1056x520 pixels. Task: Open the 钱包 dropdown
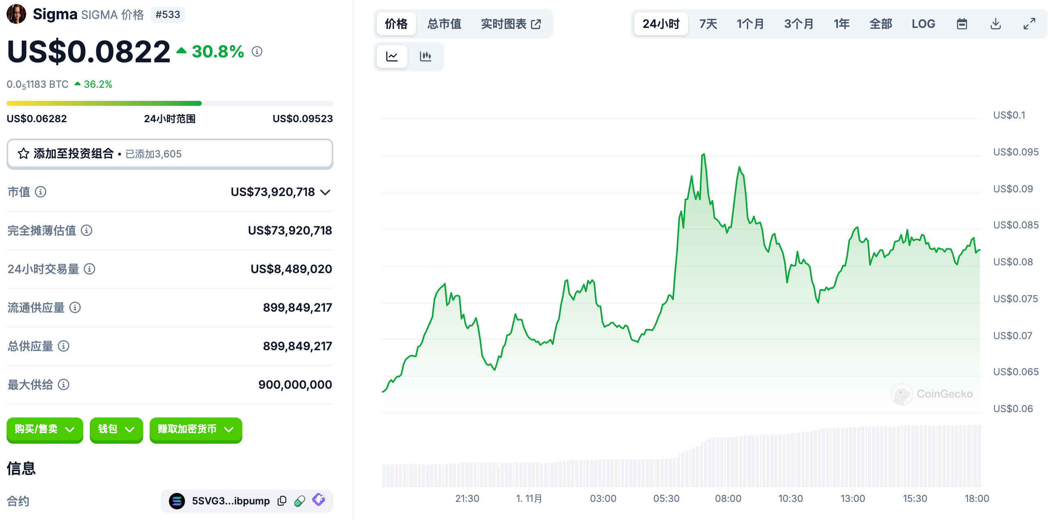pos(116,429)
